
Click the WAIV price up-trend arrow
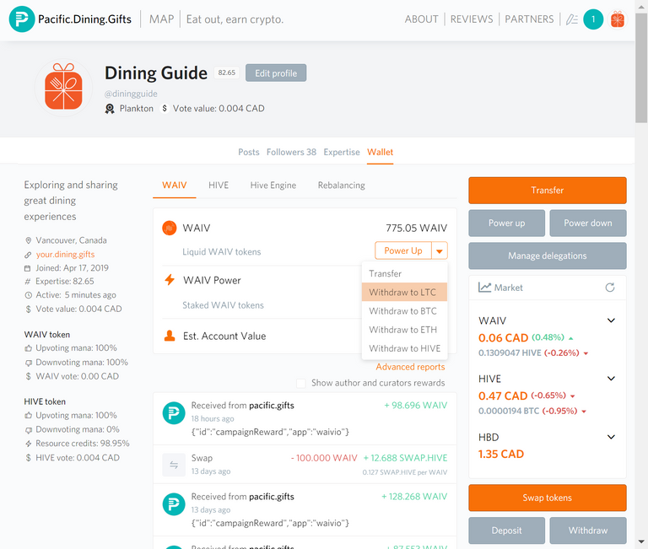[x=570, y=338]
